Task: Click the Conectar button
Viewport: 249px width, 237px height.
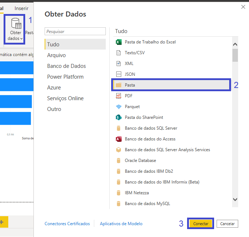Action: pos(201,223)
